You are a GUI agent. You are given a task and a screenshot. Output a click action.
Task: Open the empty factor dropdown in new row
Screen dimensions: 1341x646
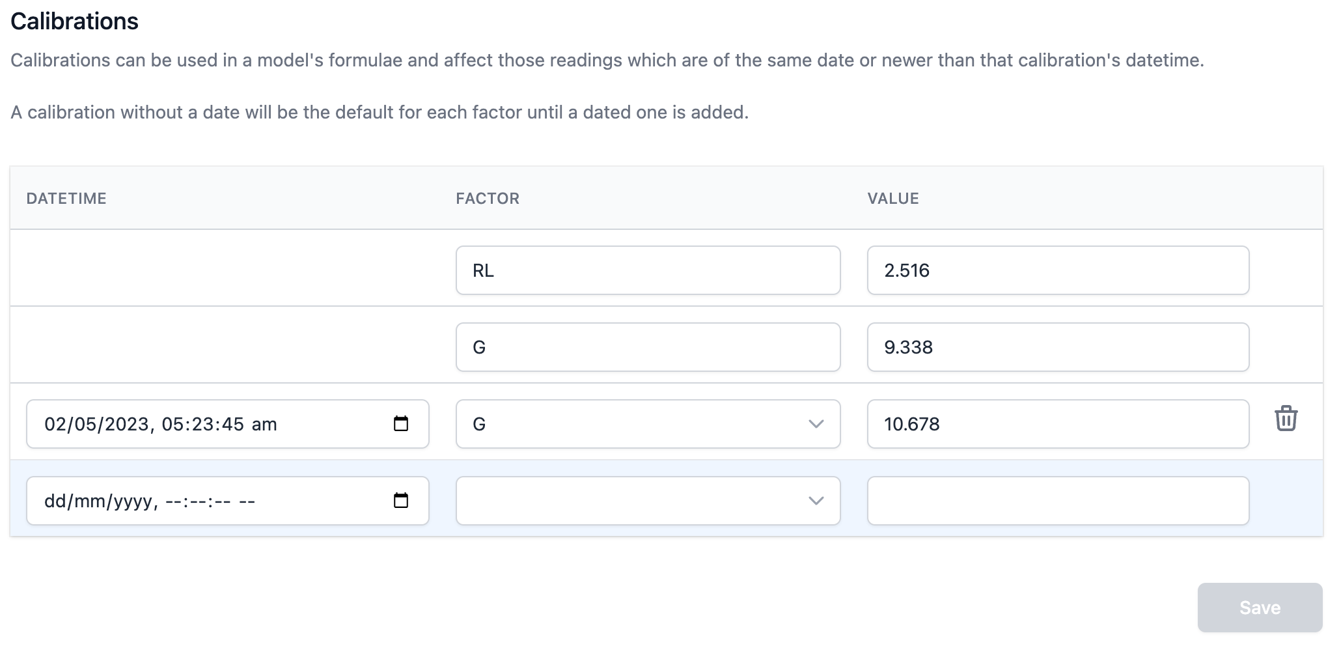816,501
